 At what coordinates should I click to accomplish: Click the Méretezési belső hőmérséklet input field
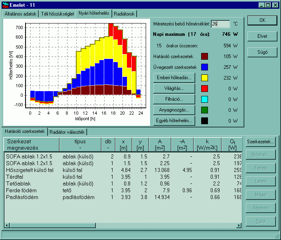click(220, 24)
